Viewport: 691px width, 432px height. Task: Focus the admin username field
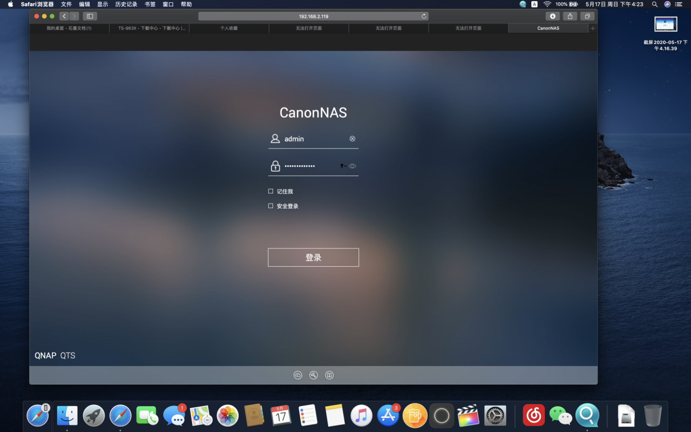click(x=313, y=139)
